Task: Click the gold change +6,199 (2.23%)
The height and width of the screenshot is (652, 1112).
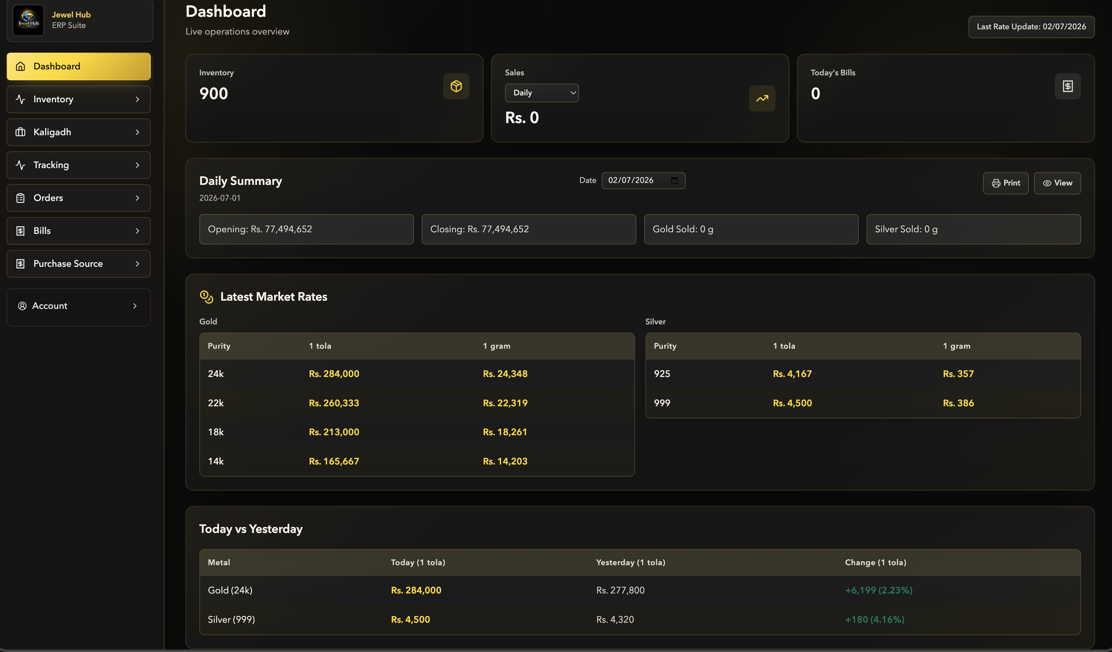Action: pyautogui.click(x=878, y=590)
